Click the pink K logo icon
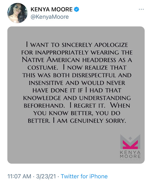Screen dimensions: 152x183 [130, 145]
